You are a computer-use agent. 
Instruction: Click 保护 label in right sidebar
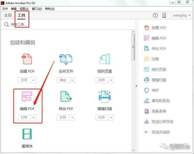tap(155, 90)
